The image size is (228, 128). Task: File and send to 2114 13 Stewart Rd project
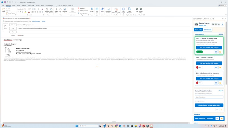209,48
